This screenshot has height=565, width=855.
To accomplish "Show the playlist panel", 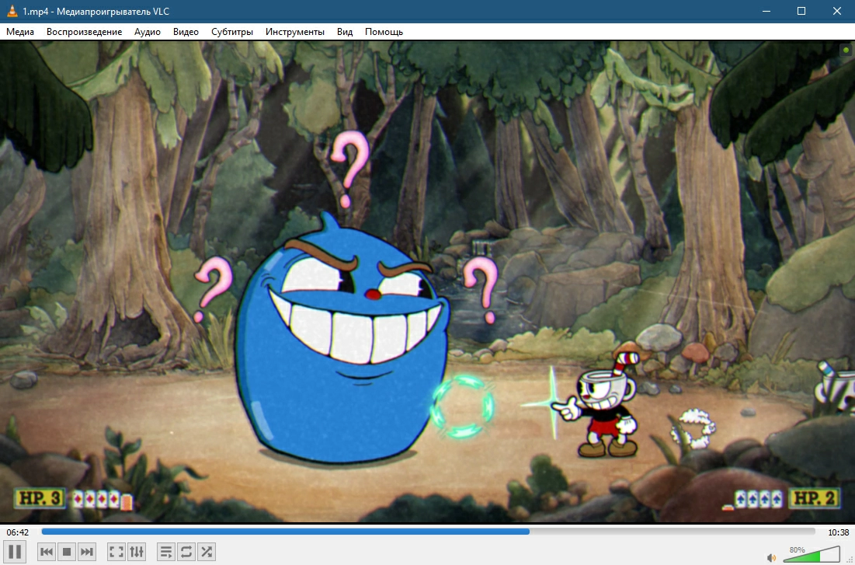I will pyautogui.click(x=165, y=552).
